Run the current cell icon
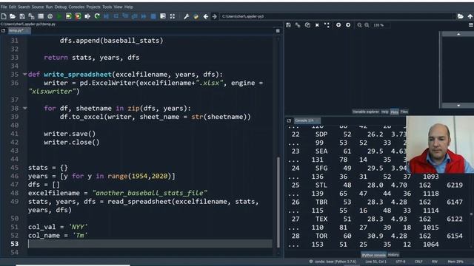The image size is (474, 266). 69,16
